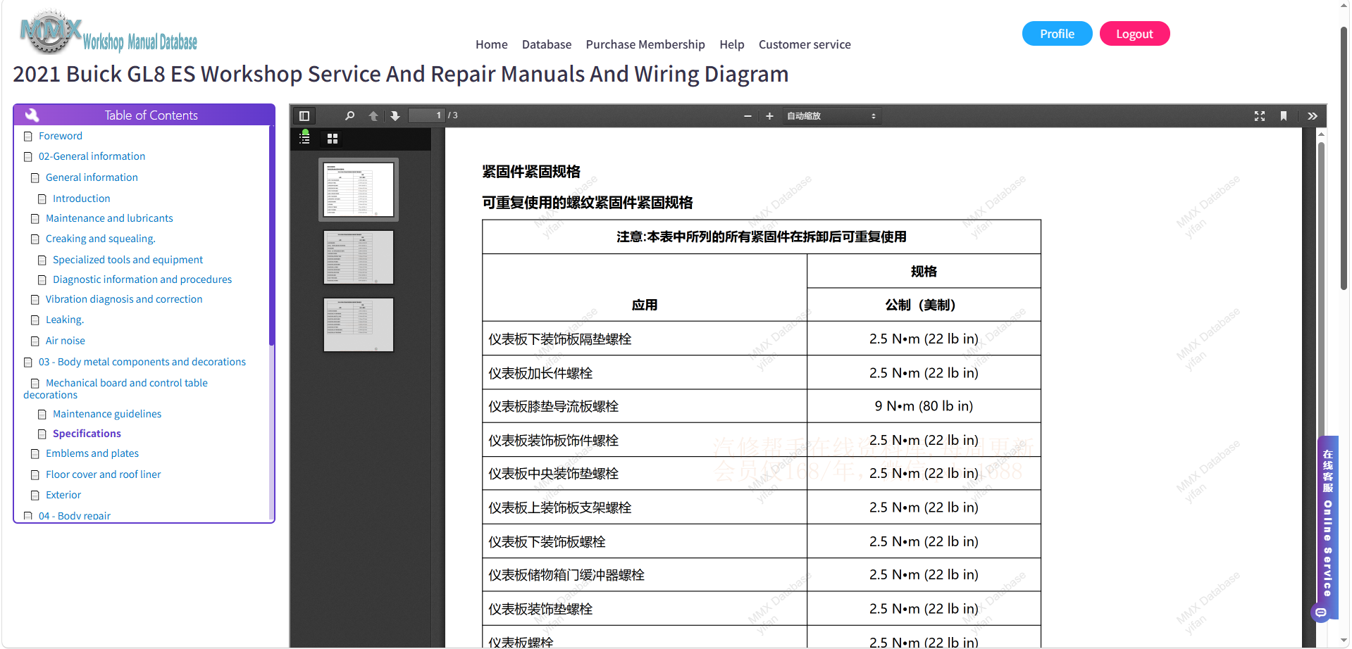Open Customer service in navigation

pyautogui.click(x=805, y=44)
